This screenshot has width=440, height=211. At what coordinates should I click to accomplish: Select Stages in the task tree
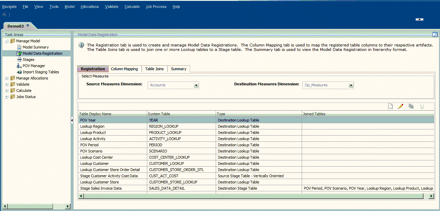(29, 60)
